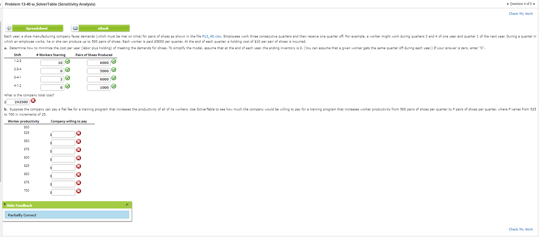Click green checkmark beside shift 2-3-4 workers
Image resolution: width=539 pixels, height=237 pixels.
[x=68, y=70]
